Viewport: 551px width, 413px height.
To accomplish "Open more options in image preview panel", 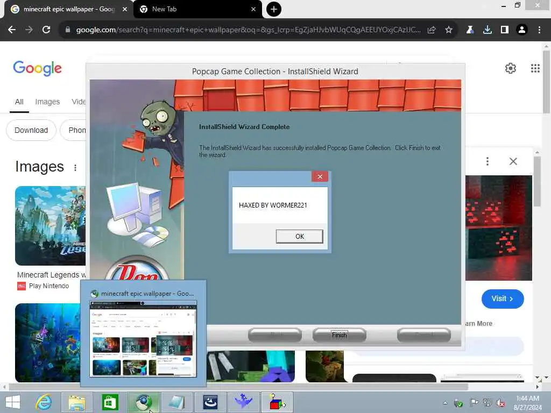I will pos(487,161).
